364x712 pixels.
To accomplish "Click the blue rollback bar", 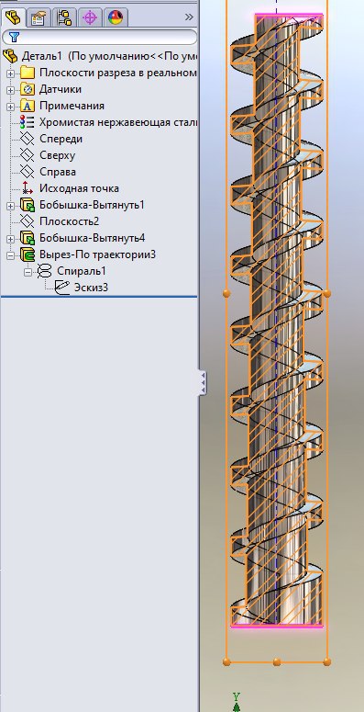I will (x=99, y=297).
